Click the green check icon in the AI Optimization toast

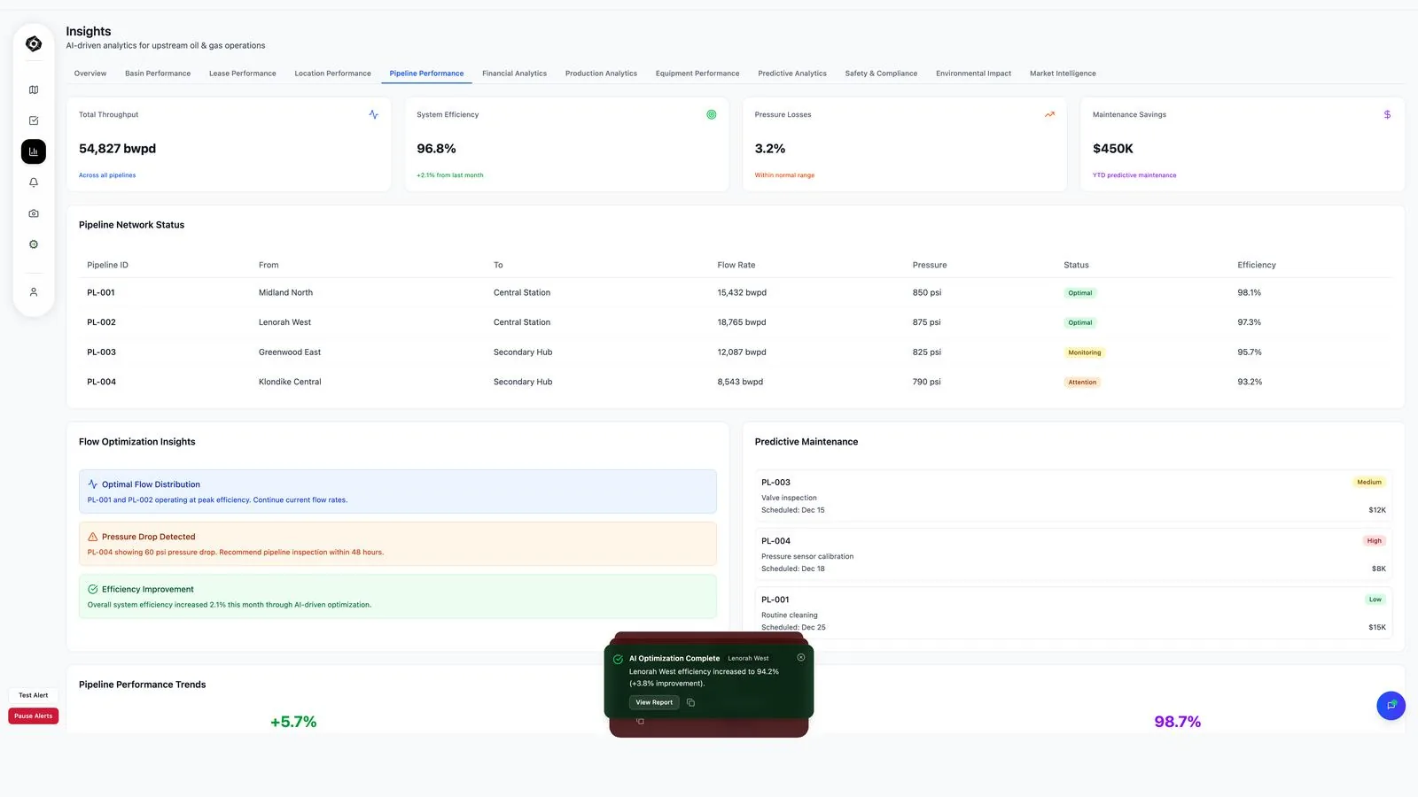pos(618,659)
